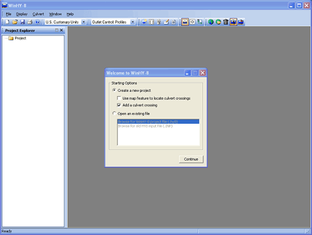Viewport: 312px width, 235px height.
Task: Open the File menu
Action: (x=9, y=14)
